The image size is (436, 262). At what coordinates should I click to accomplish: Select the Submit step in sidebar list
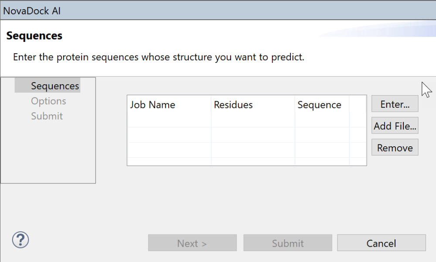pyautogui.click(x=47, y=116)
